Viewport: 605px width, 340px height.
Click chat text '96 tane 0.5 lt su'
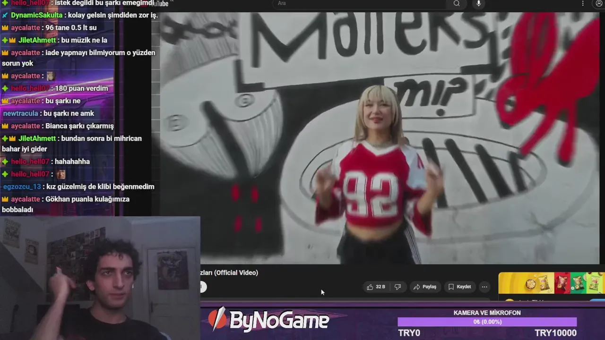click(x=71, y=28)
